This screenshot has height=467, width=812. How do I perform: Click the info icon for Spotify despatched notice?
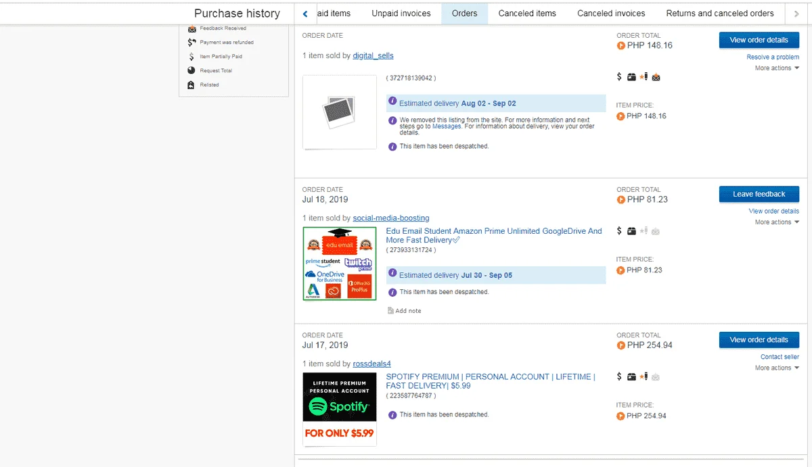392,414
